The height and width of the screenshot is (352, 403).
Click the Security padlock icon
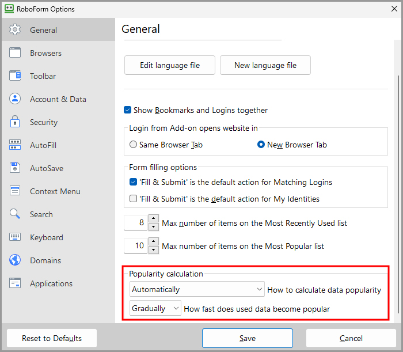(15, 122)
